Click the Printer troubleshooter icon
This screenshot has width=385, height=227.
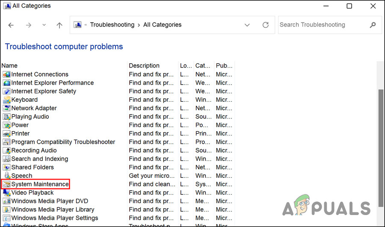[x=6, y=133]
